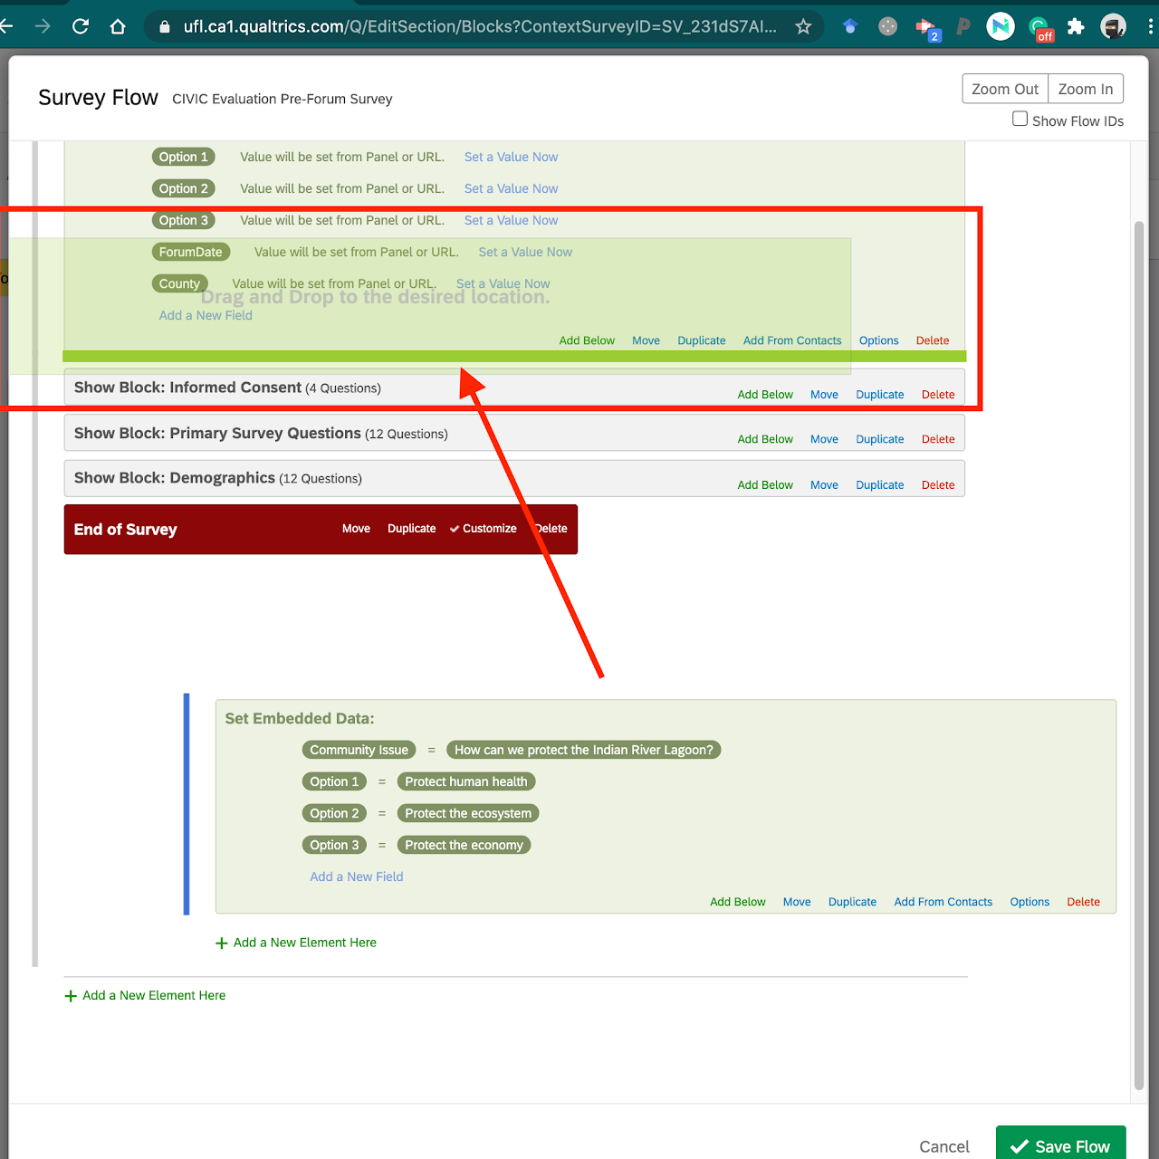This screenshot has height=1159, width=1159.
Task: Open the browser Extensions puzzle icon
Action: pos(1076,26)
